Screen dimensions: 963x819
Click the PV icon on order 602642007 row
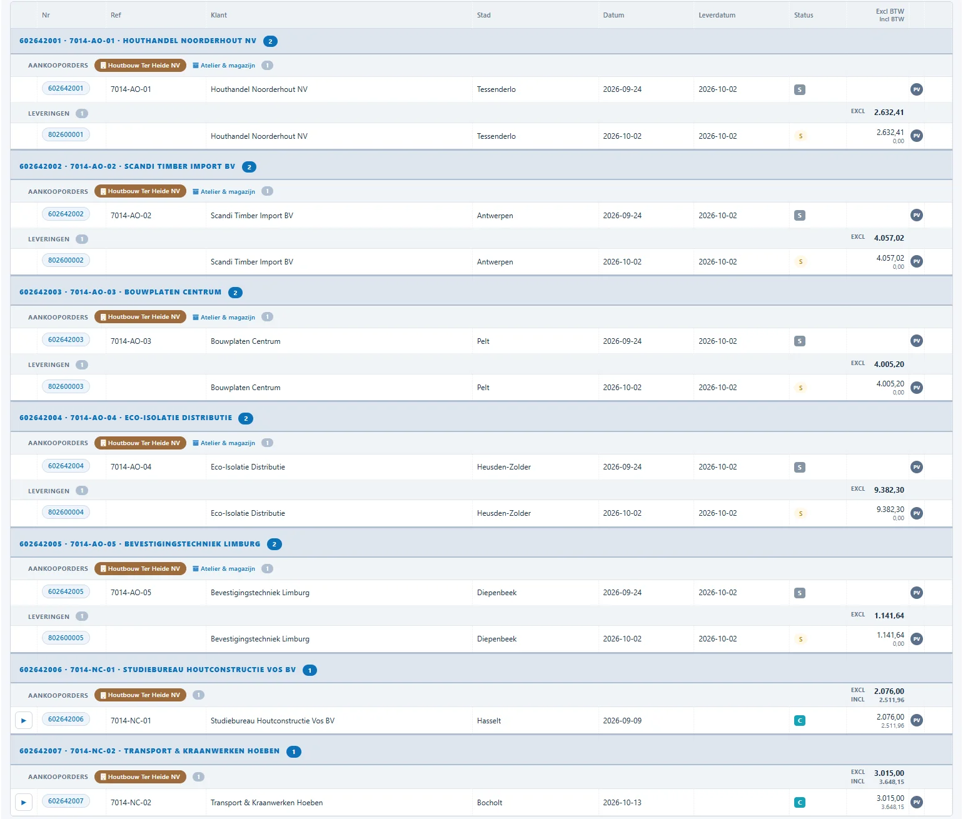pyautogui.click(x=917, y=802)
